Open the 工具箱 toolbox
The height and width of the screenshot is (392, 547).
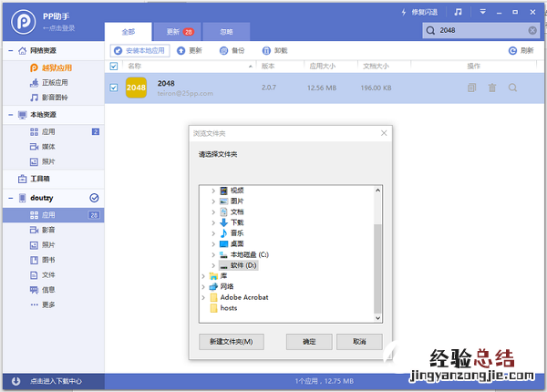point(34,179)
